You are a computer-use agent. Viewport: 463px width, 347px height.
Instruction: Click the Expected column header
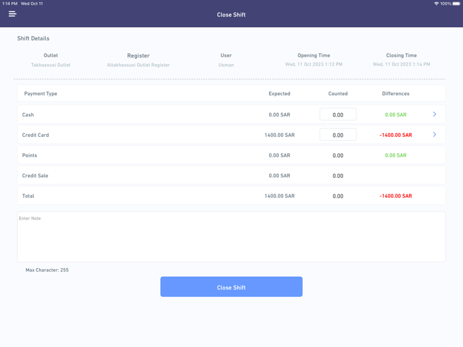(279, 94)
